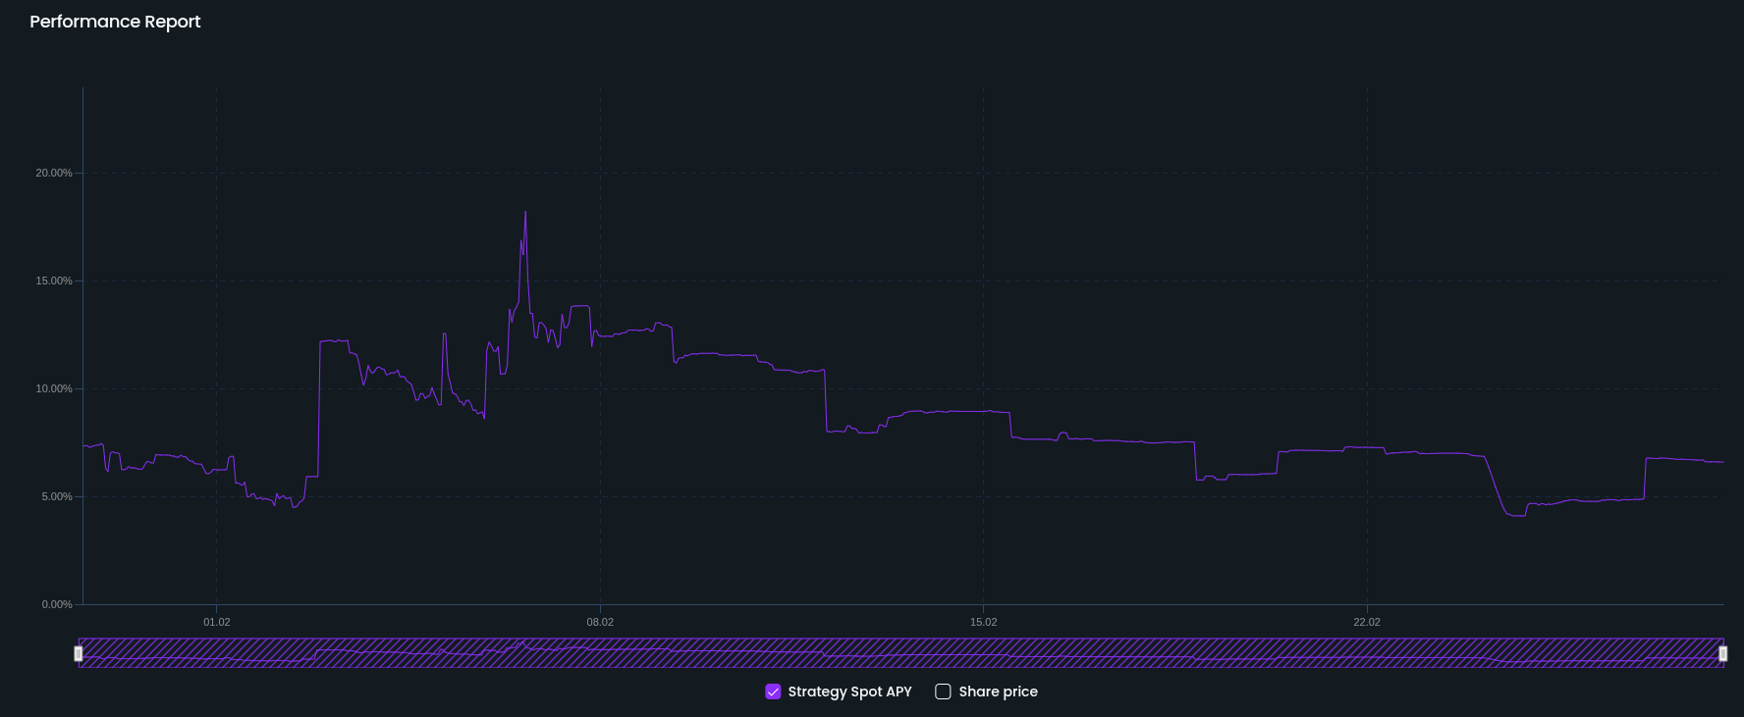The width and height of the screenshot is (1744, 717).
Task: Click the highest APY spike on chart
Action: 525,213
